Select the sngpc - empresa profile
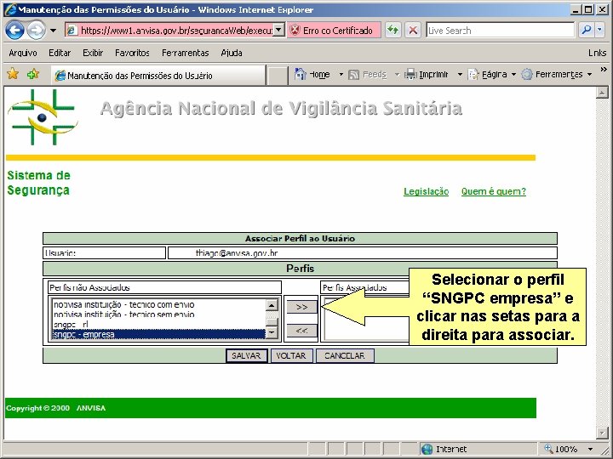This screenshot has height=459, width=613. (x=158, y=335)
